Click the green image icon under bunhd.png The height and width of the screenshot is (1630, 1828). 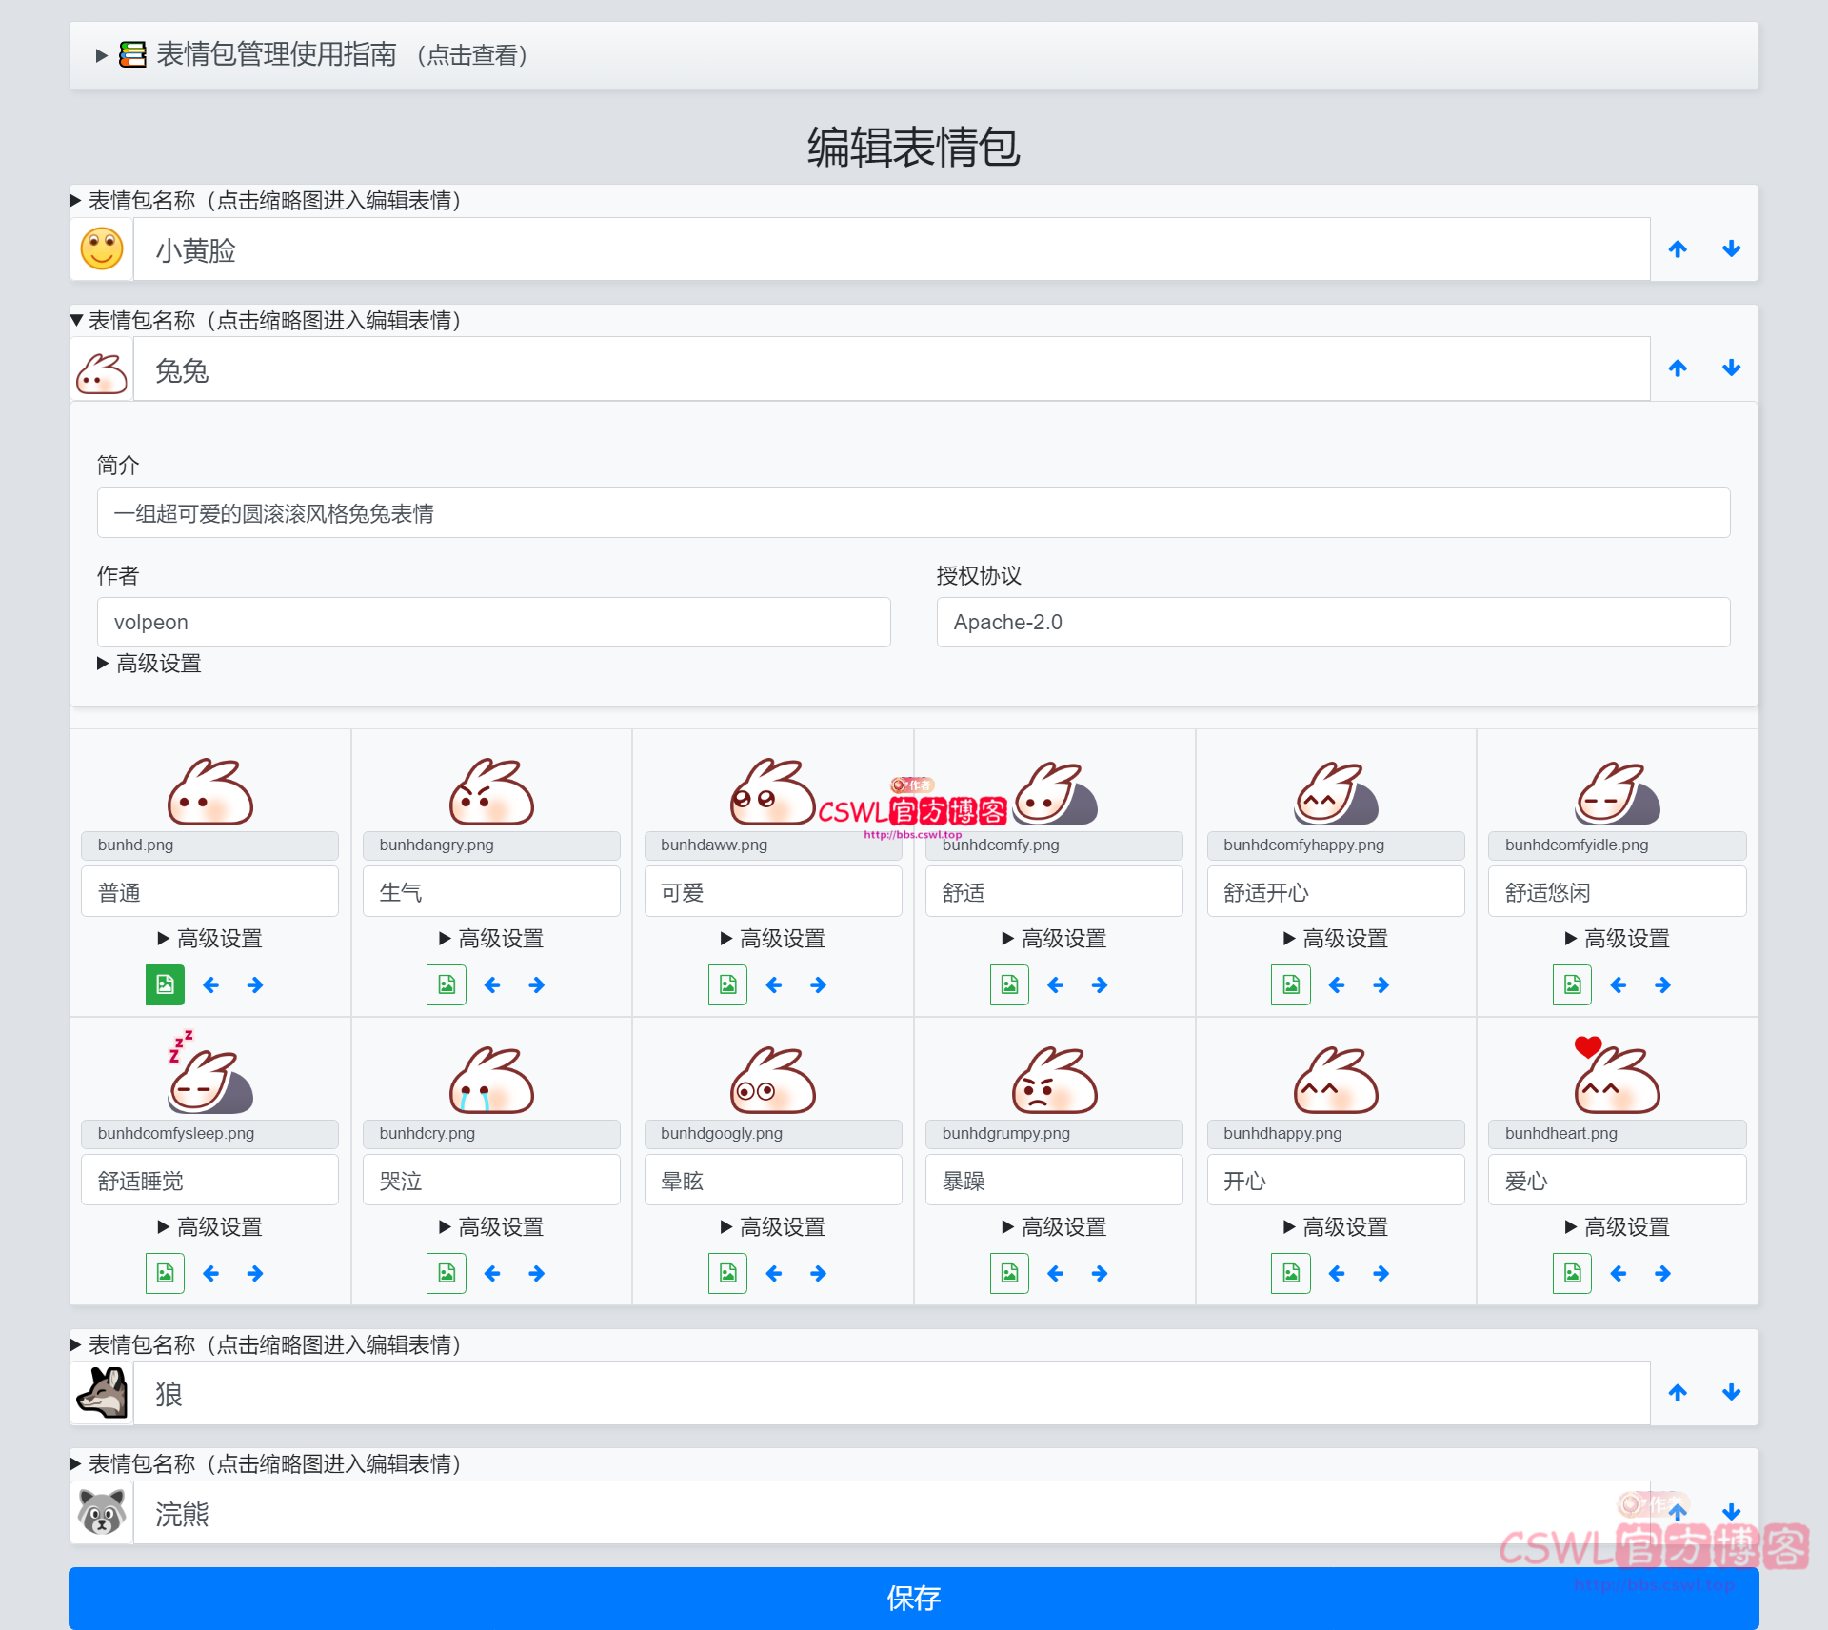click(x=165, y=984)
